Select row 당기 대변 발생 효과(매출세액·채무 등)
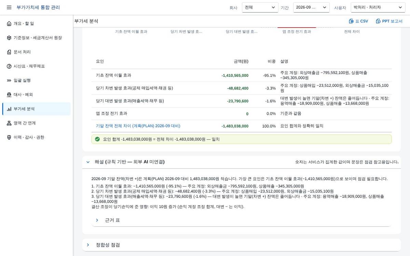Image resolution: width=410 pixels, height=256 pixels. [x=242, y=101]
